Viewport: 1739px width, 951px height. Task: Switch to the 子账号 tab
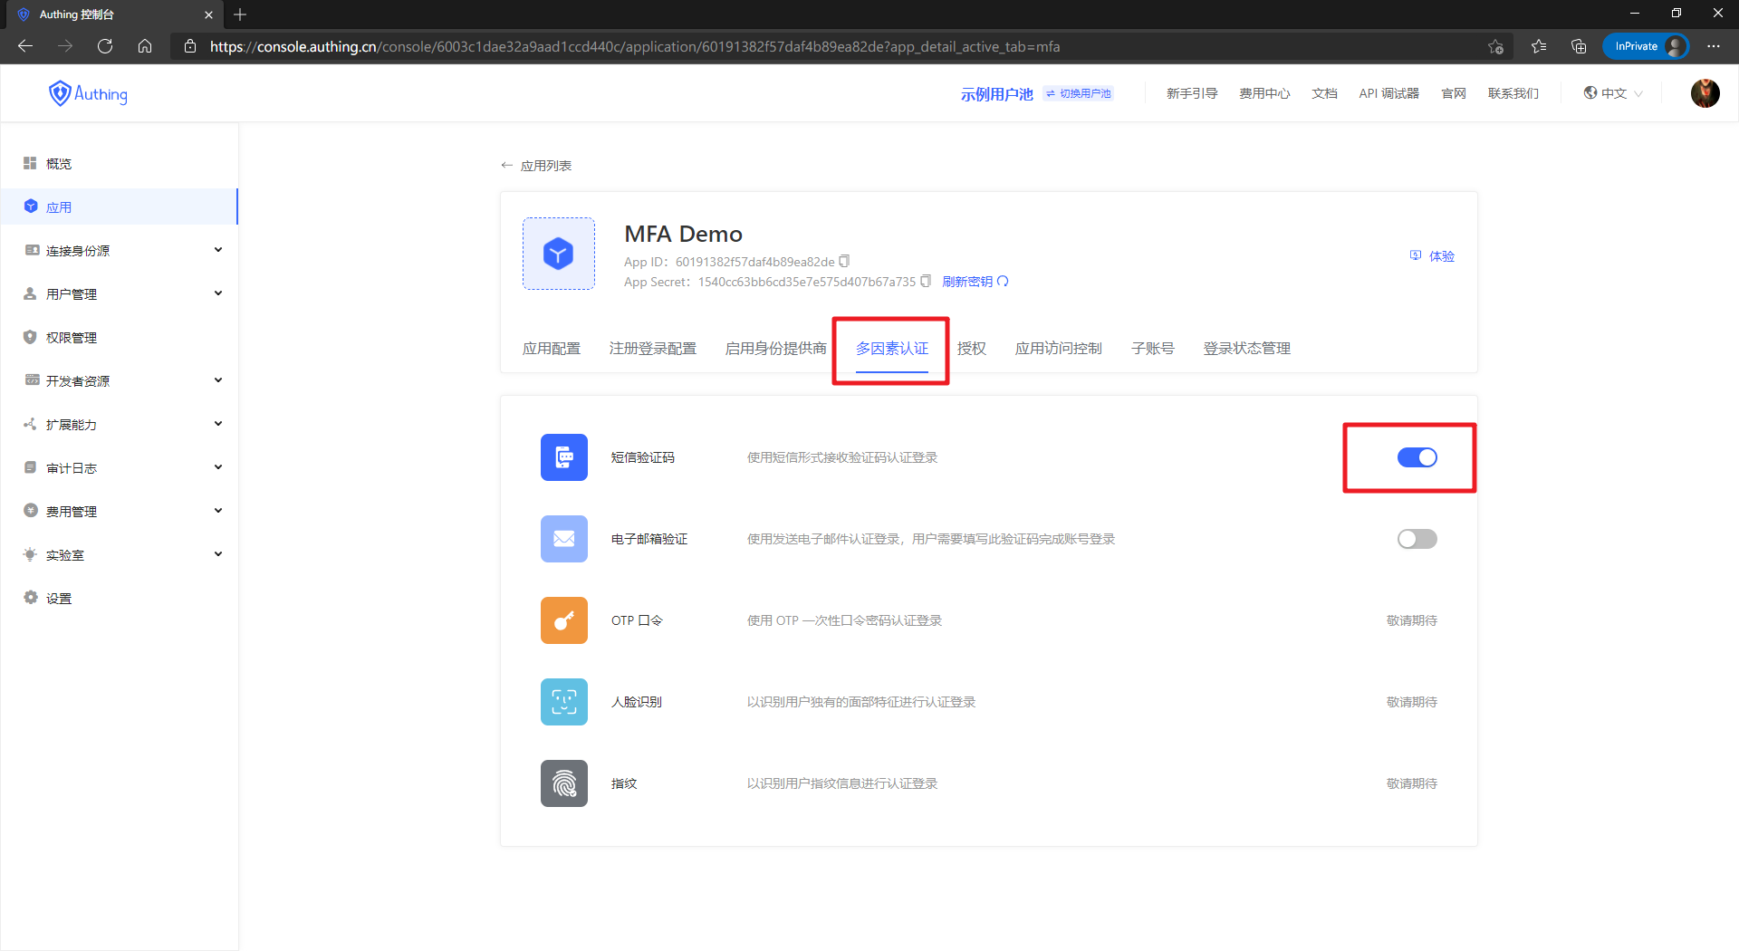pos(1152,349)
